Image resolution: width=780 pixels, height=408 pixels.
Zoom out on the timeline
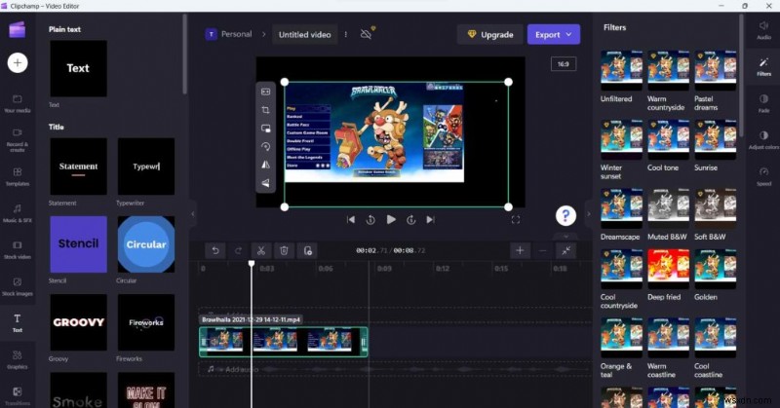tap(543, 251)
